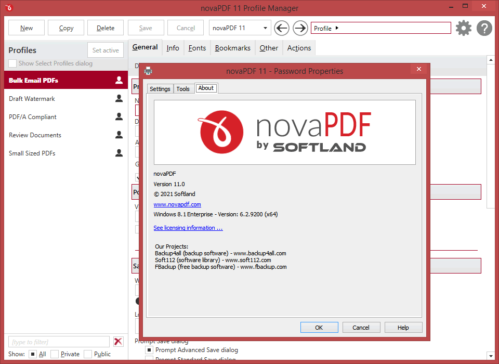Click the type to filter input field
This screenshot has height=364, width=499.
click(59, 342)
